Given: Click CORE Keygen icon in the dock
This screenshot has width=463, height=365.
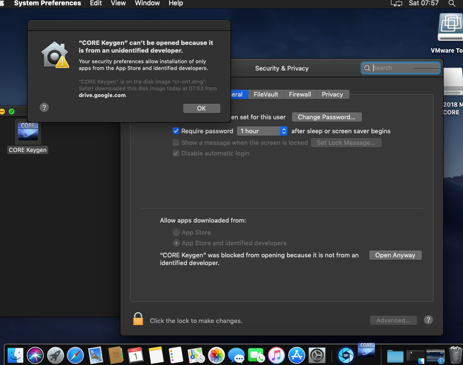Looking at the screenshot, I should (366, 351).
